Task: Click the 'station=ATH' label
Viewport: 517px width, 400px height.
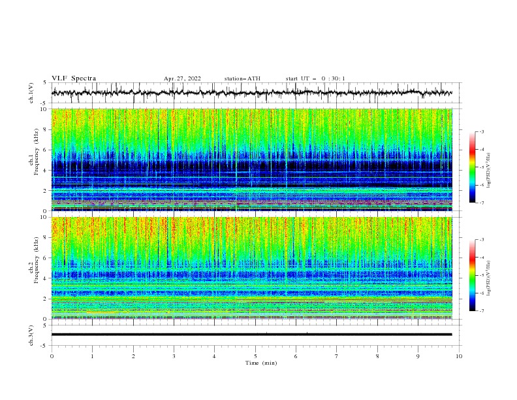Action: [242, 78]
